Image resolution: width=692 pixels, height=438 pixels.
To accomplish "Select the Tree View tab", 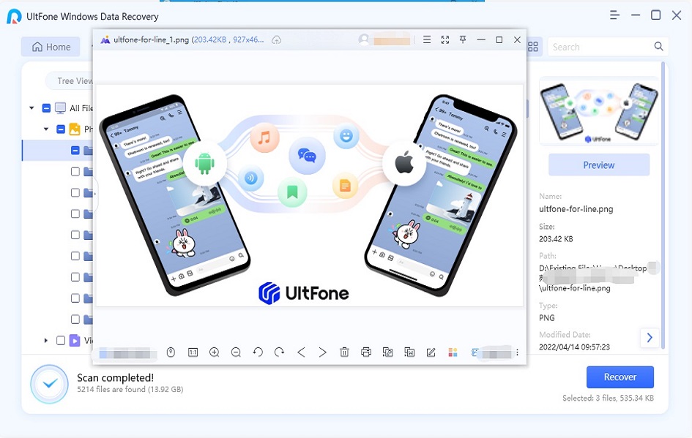I will [x=70, y=81].
